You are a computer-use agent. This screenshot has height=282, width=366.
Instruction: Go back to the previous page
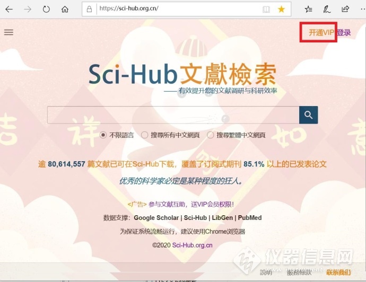[9, 10]
